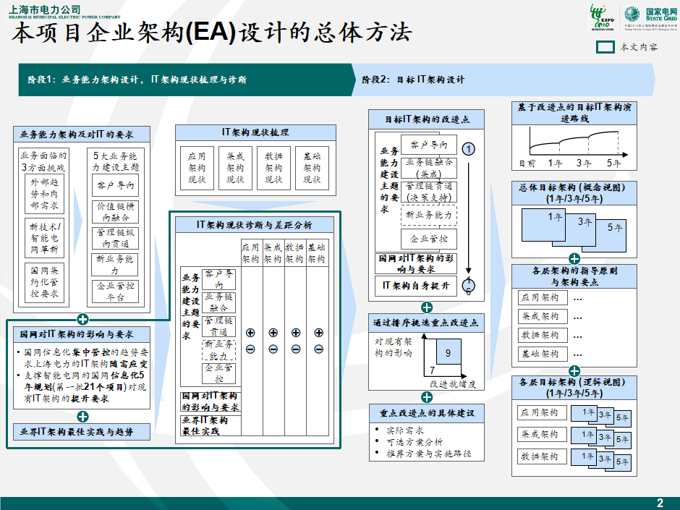The image size is (680, 510).
Task: Select the 业务链融合(集成) box
Action: point(429,169)
